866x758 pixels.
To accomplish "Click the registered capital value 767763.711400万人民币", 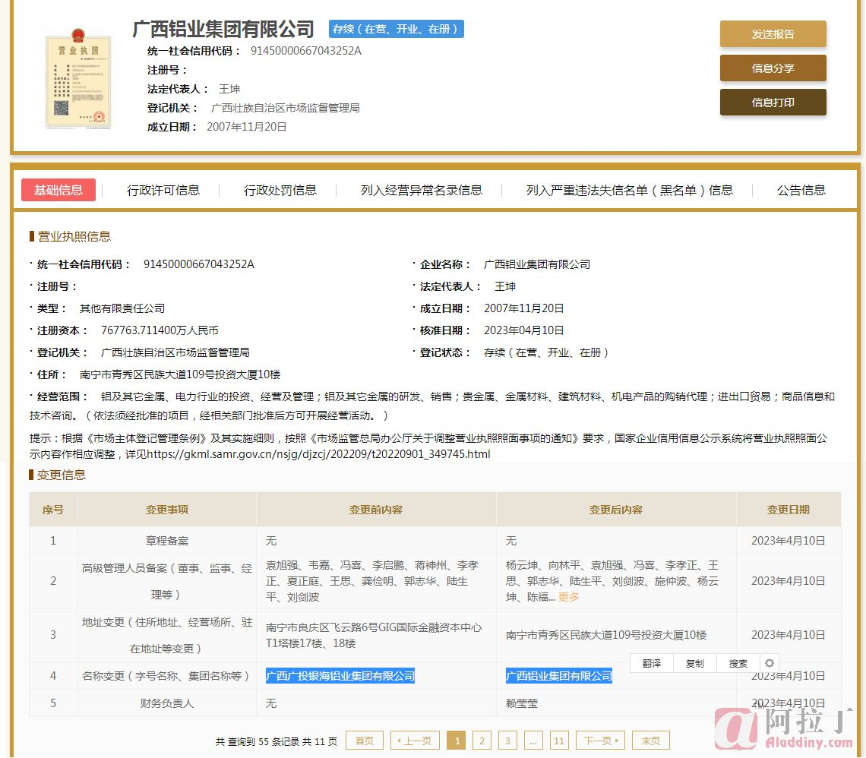I will [x=160, y=330].
